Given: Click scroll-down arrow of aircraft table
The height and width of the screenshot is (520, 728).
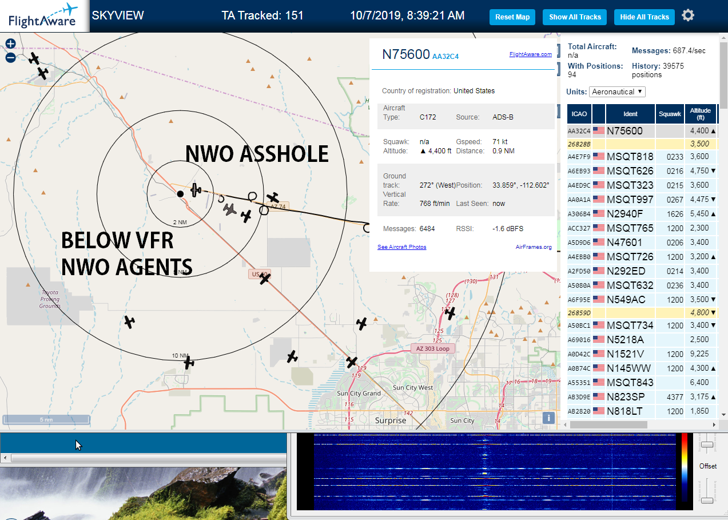Looking at the screenshot, I should tap(723, 414).
